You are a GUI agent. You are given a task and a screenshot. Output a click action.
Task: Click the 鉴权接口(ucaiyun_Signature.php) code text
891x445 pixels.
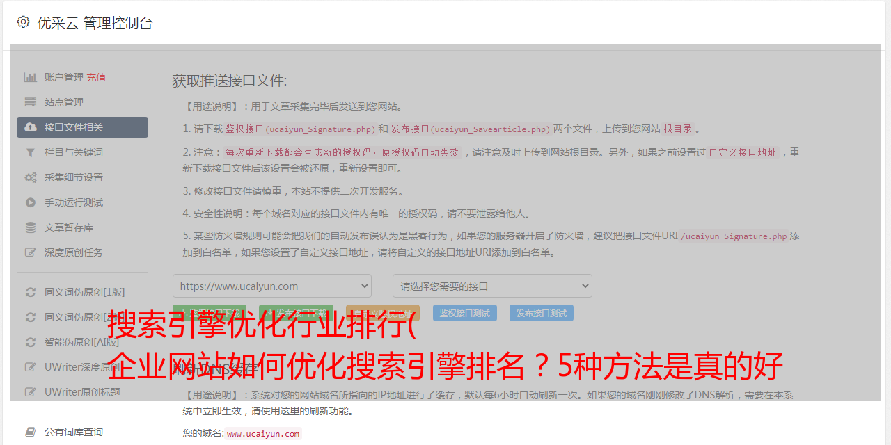tap(301, 129)
